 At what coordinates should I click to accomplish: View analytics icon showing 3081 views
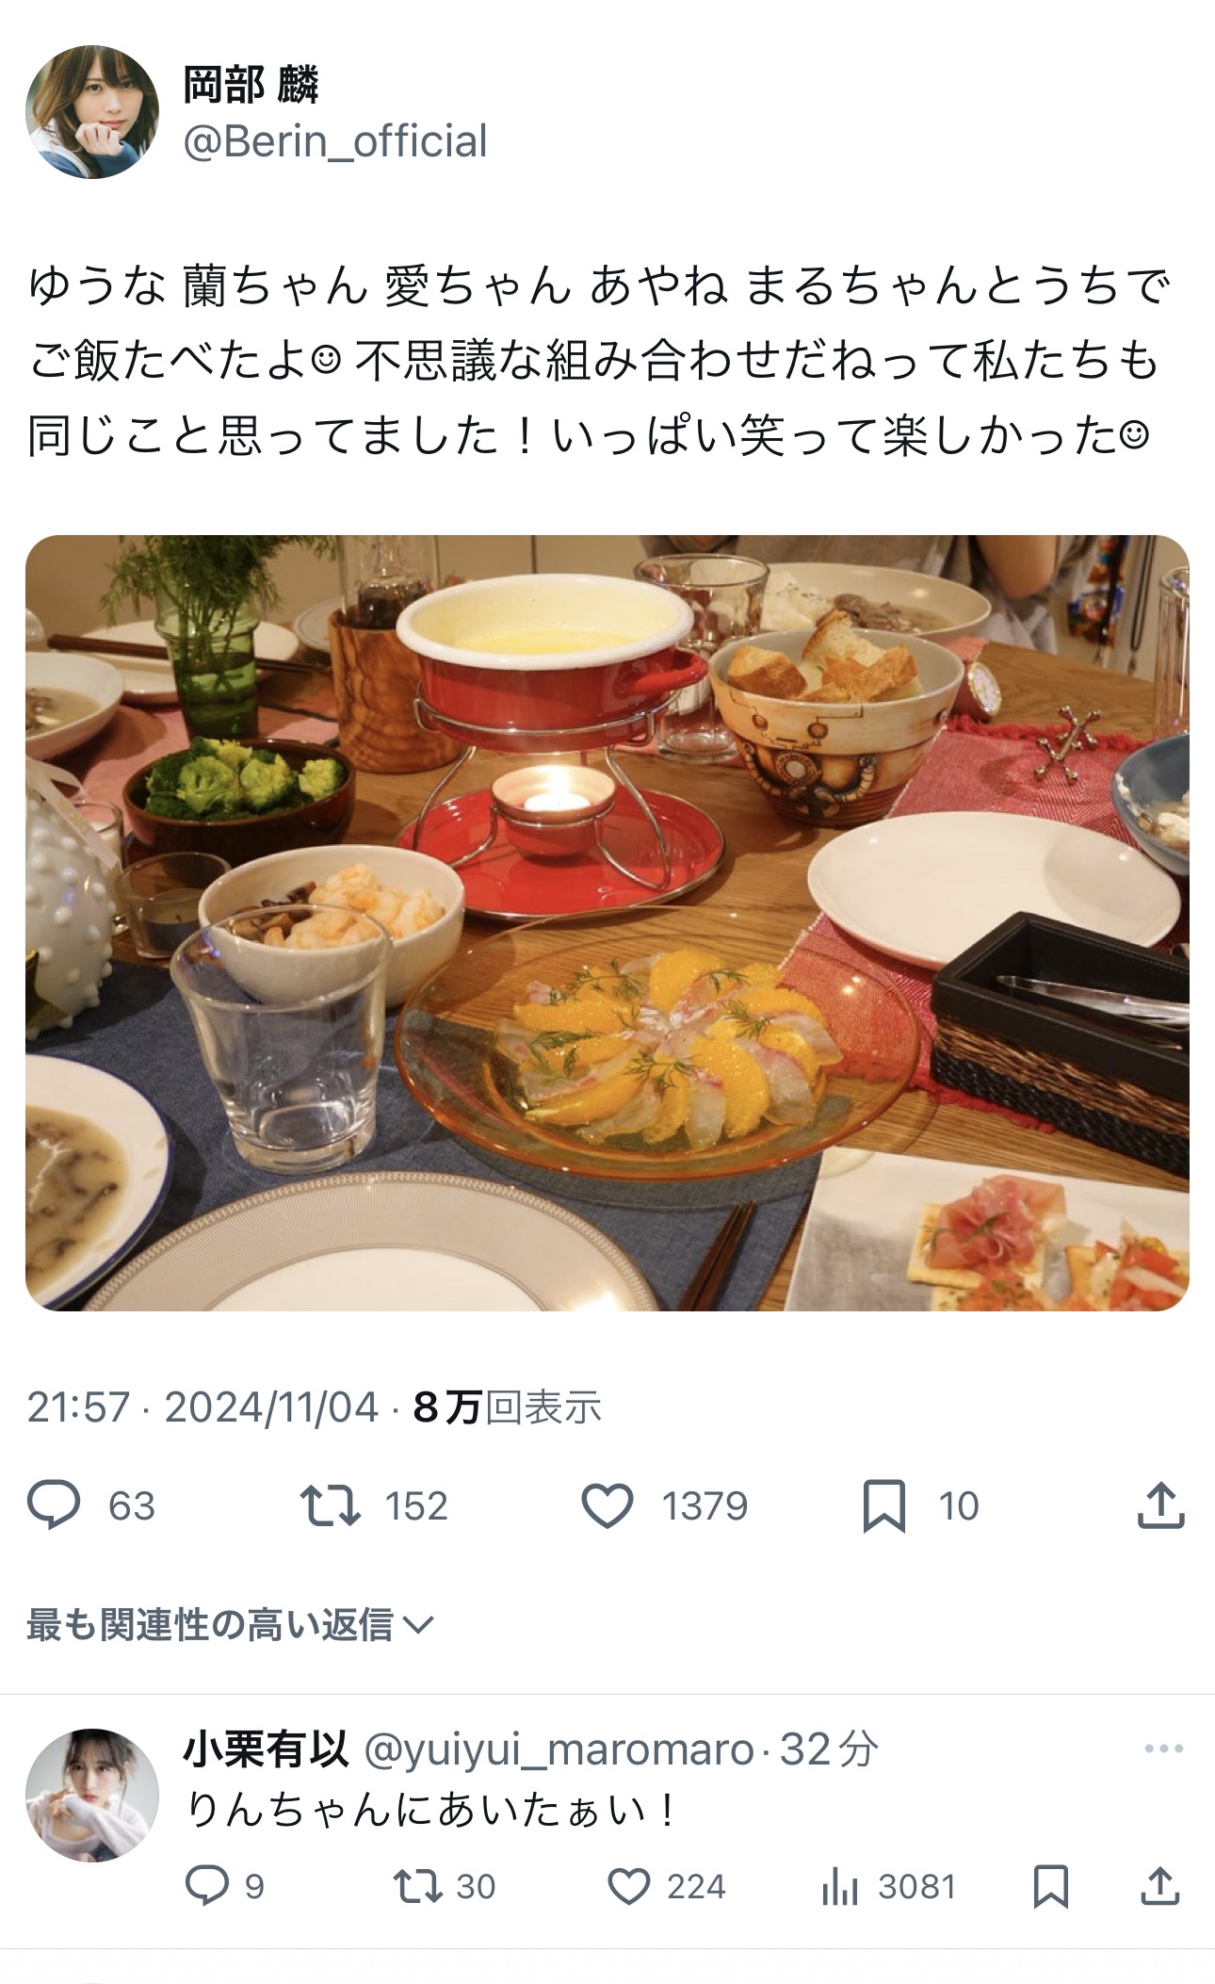[x=838, y=1886]
